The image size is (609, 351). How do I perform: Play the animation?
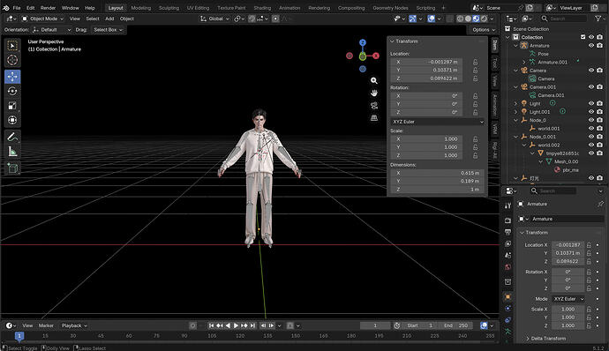[x=236, y=325]
